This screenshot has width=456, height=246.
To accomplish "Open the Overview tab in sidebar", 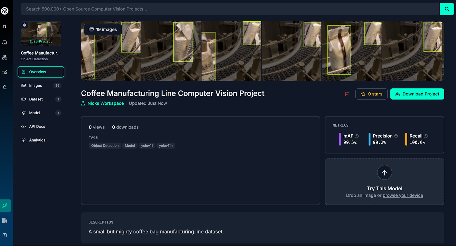I will click(x=41, y=72).
